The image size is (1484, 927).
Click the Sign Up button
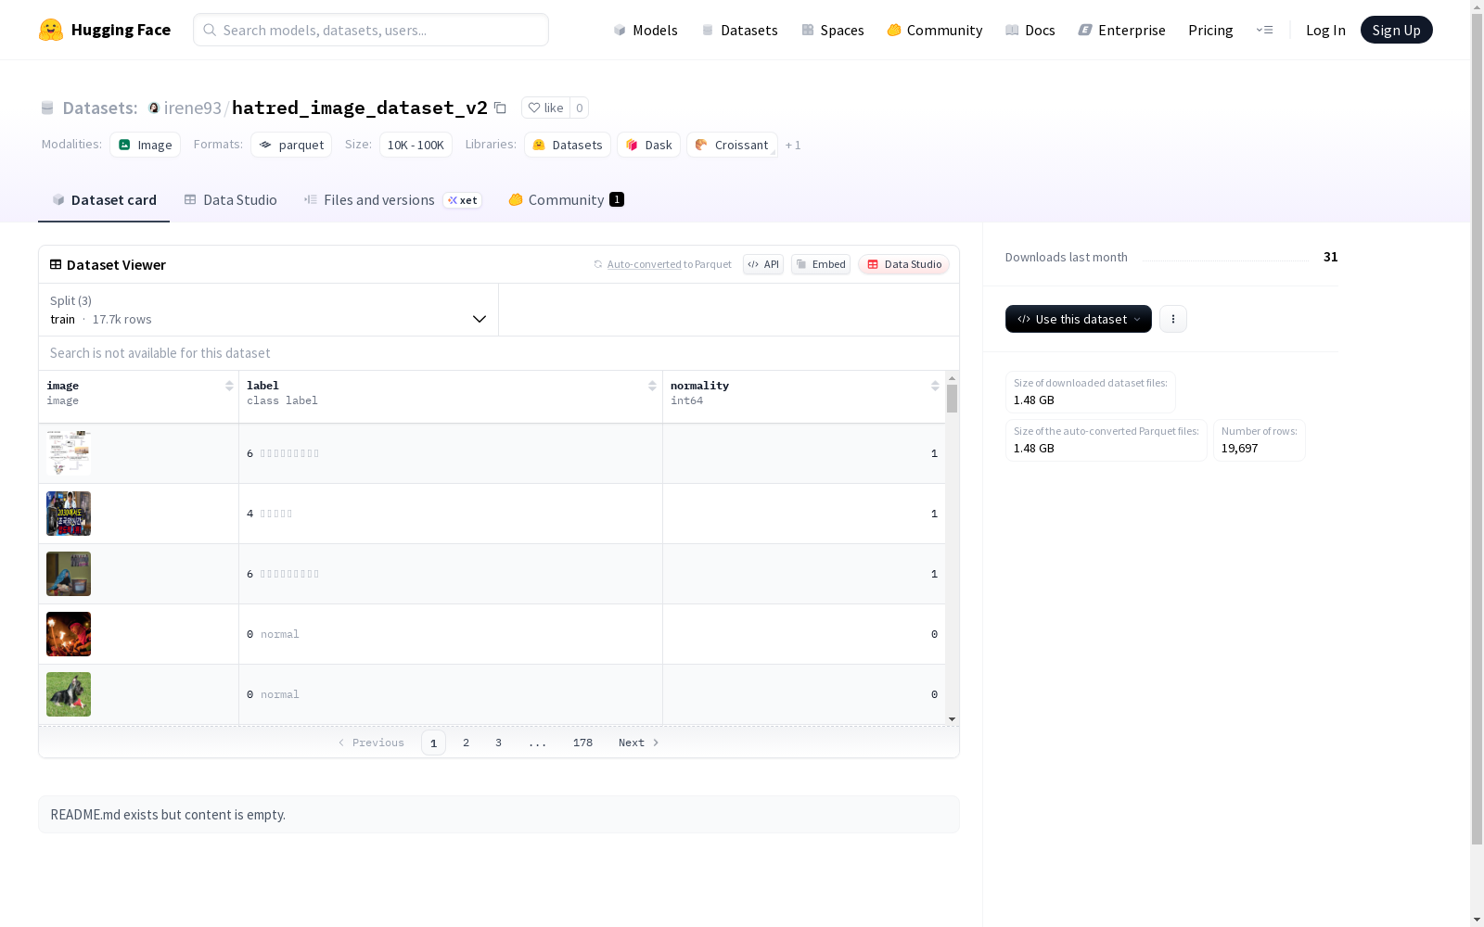tap(1396, 30)
